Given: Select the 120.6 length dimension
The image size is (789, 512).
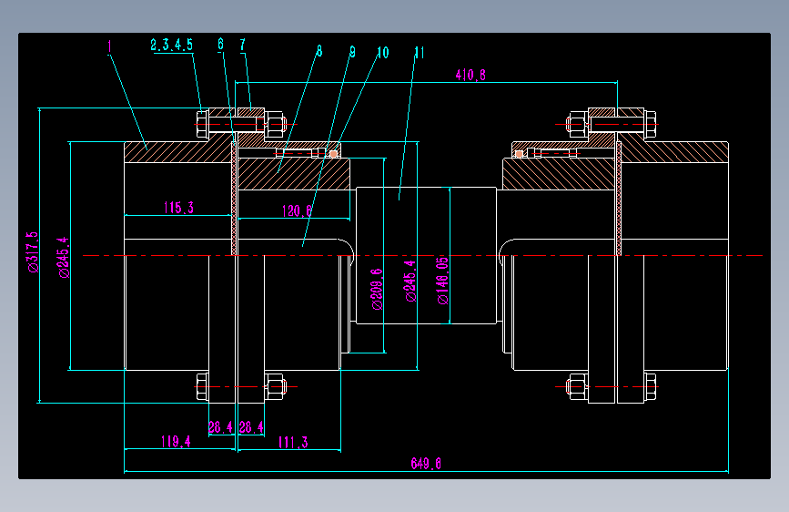Looking at the screenshot, I should (x=297, y=210).
